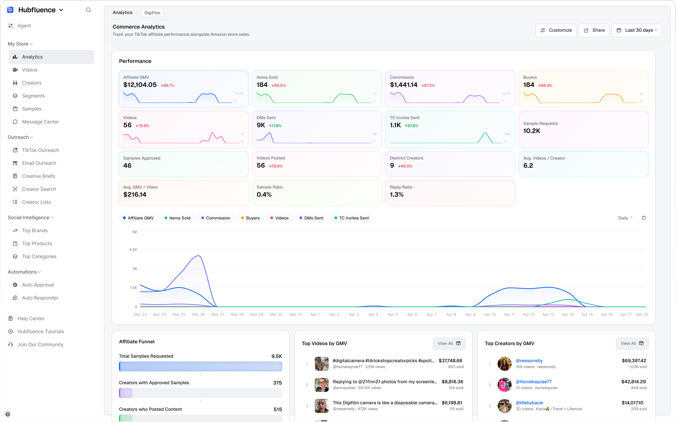Image resolution: width=676 pixels, height=422 pixels.
Task: Disable the Commission metric in the chart legend
Action: click(216, 218)
